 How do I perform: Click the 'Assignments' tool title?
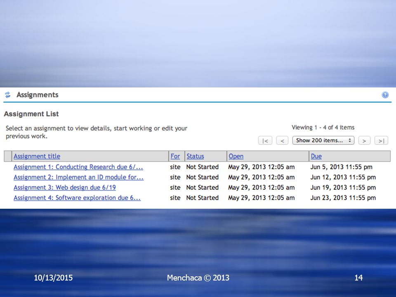(38, 95)
